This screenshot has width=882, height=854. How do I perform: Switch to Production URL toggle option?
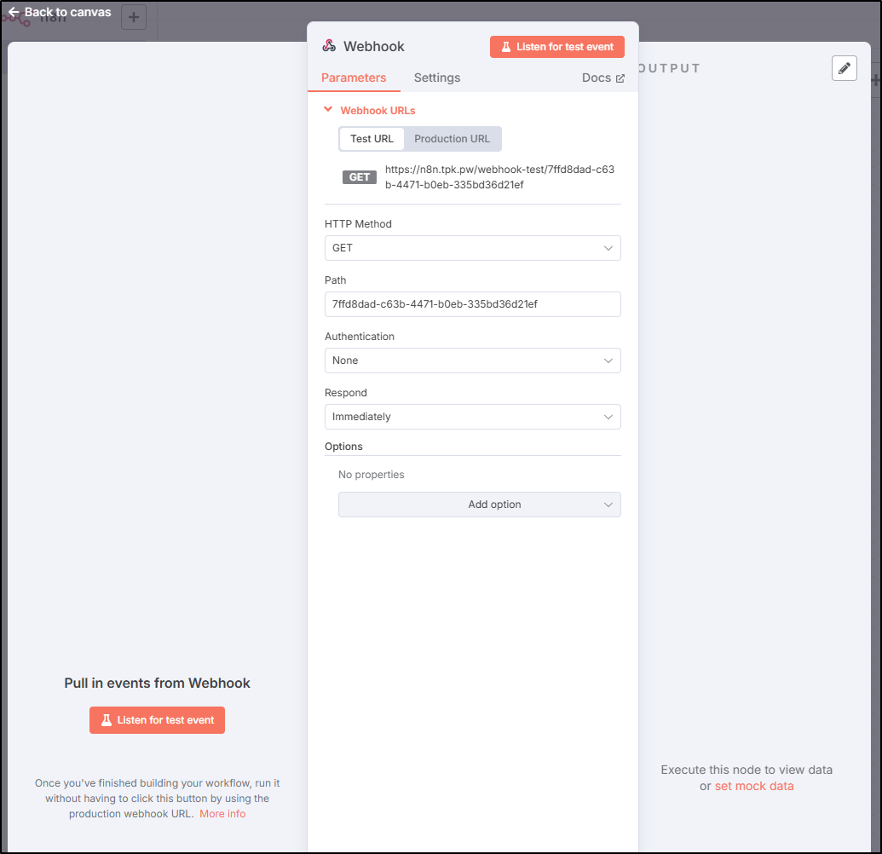[x=452, y=139]
